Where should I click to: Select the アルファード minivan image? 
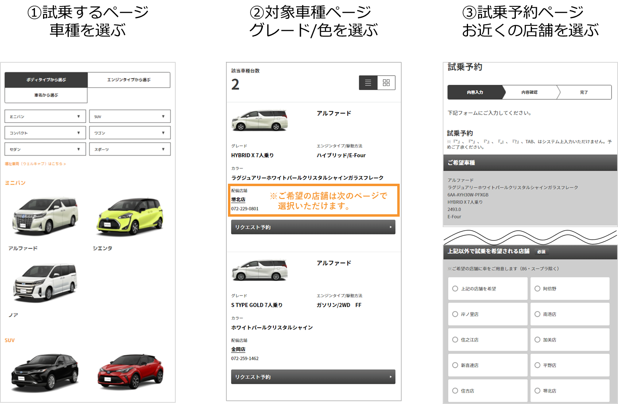[x=45, y=216]
